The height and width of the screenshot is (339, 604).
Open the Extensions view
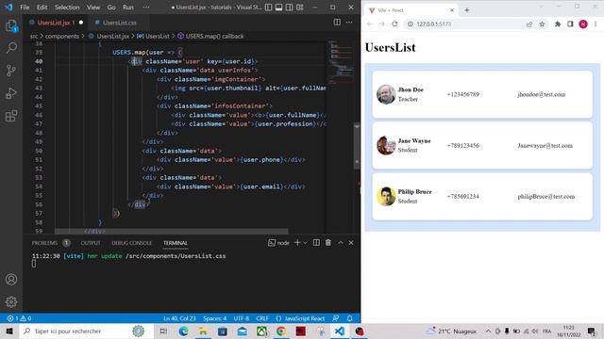coord(11,116)
